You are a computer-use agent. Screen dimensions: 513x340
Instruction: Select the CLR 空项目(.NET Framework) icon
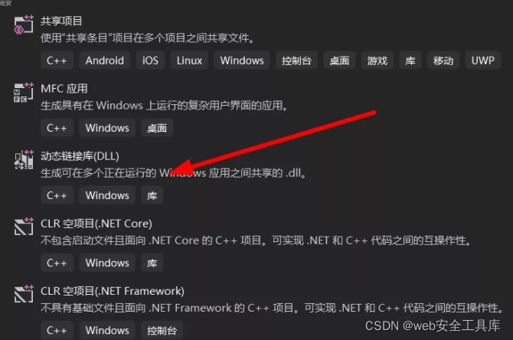pyautogui.click(x=24, y=294)
